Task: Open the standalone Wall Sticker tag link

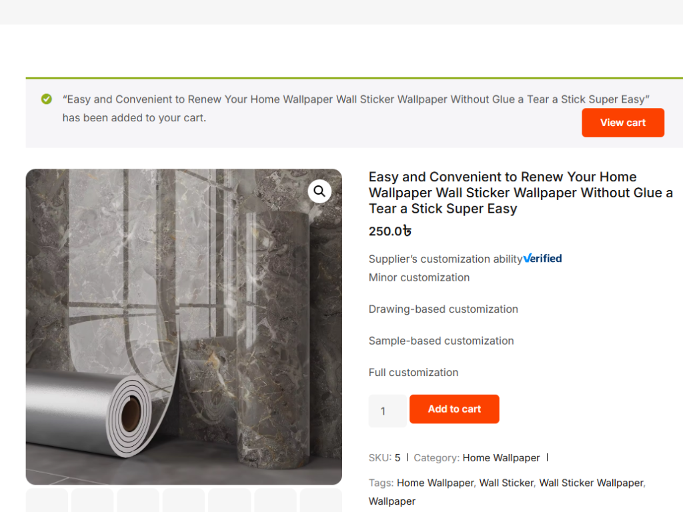Action: click(506, 483)
